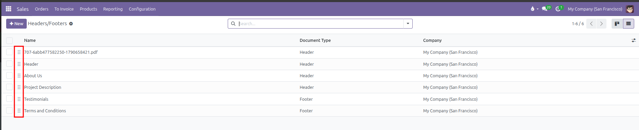The height and width of the screenshot is (130, 639).
Task: Open the Reporting menu
Action: [113, 9]
